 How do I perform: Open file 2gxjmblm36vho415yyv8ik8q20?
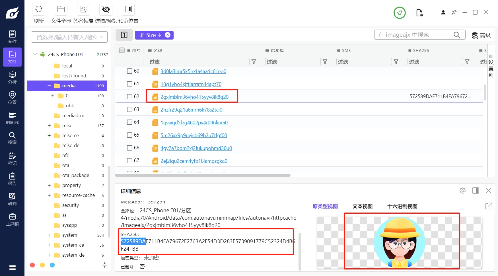click(194, 97)
